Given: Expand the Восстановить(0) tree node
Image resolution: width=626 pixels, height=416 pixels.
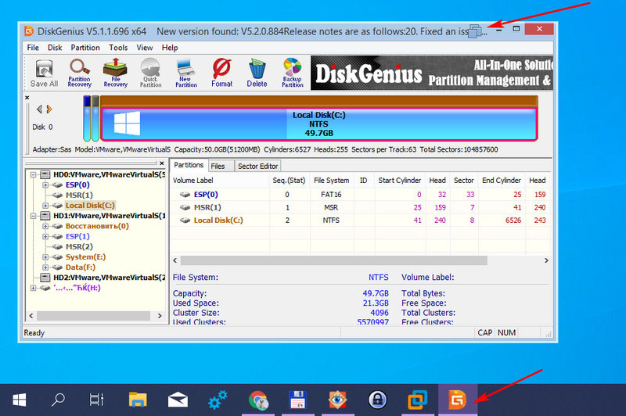Looking at the screenshot, I should coord(45,226).
